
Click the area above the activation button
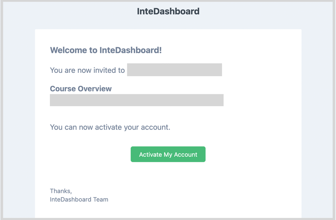point(168,139)
